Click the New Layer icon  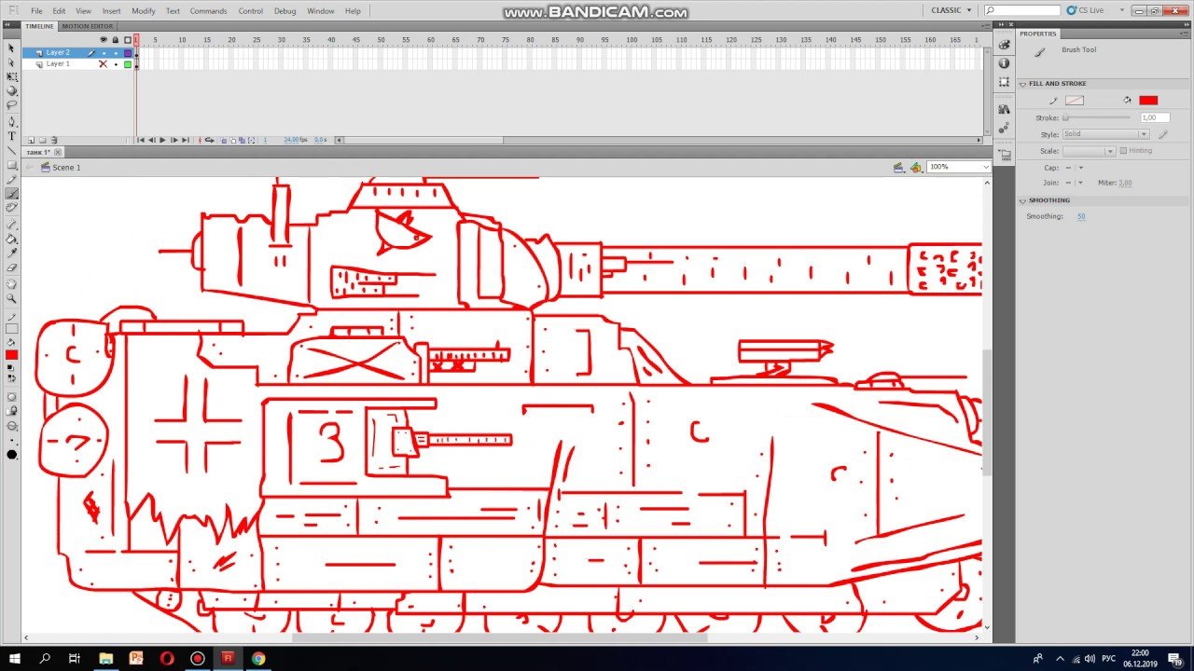pos(31,140)
